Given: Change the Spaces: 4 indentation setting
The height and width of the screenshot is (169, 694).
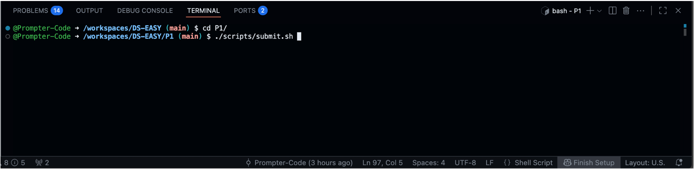Looking at the screenshot, I should pos(428,162).
